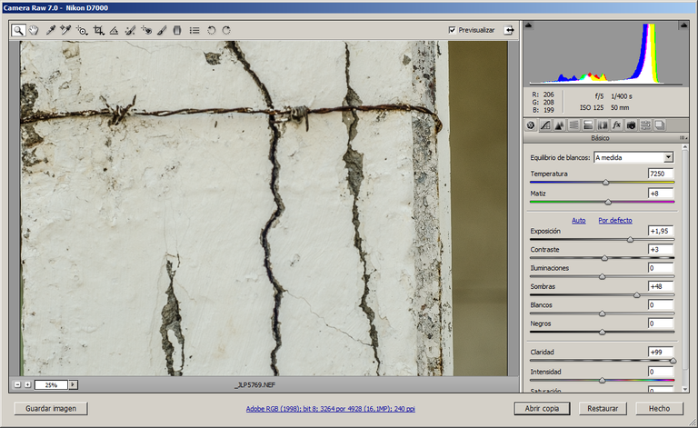Activate the Targeted Adjustment tool

[82, 30]
